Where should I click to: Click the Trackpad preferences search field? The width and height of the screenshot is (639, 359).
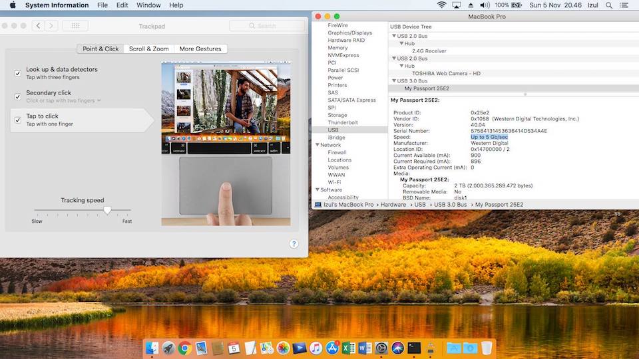(266, 26)
